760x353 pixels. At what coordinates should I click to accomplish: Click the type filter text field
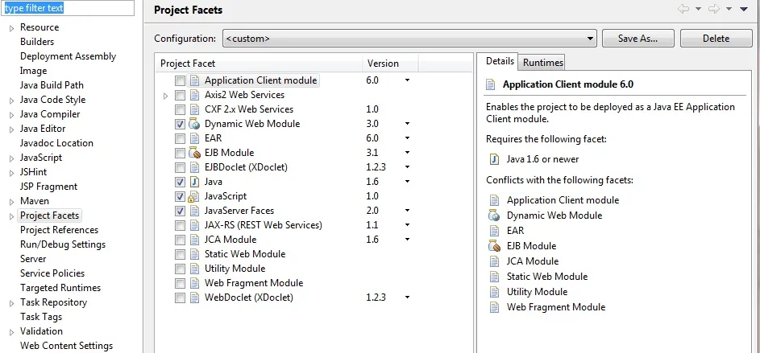[x=67, y=9]
